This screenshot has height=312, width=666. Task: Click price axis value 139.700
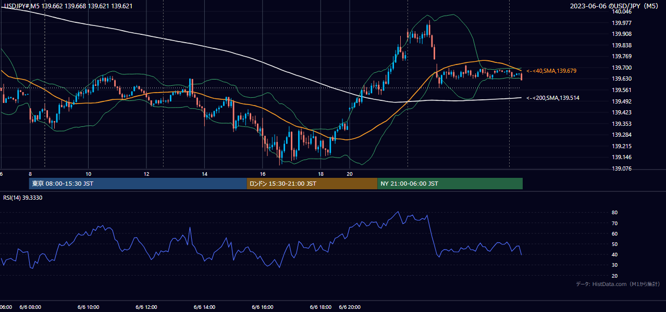tap(621, 68)
